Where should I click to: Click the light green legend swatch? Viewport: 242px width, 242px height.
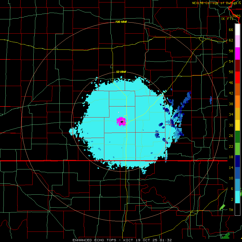coord(237,149)
